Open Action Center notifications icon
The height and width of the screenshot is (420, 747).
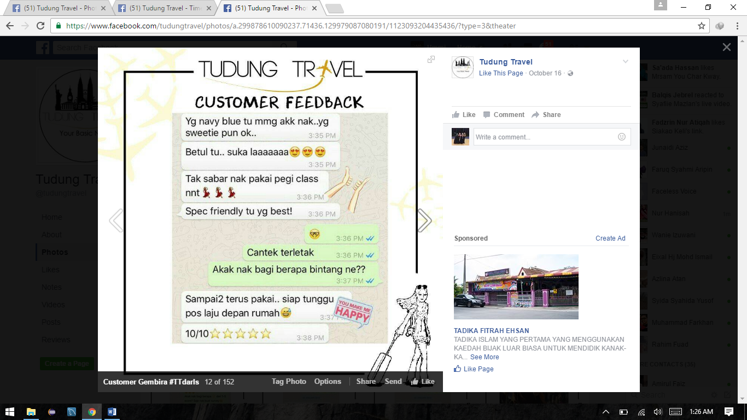point(729,412)
